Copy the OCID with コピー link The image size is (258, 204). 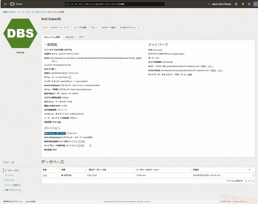point(54,61)
